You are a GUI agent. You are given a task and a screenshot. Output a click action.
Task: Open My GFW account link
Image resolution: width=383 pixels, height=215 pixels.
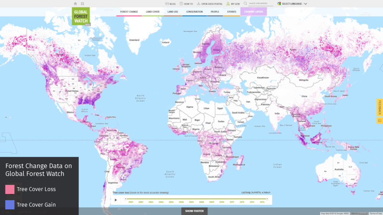pyautogui.click(x=233, y=4)
